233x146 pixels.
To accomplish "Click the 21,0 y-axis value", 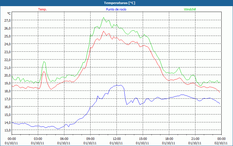I will (8, 68).
